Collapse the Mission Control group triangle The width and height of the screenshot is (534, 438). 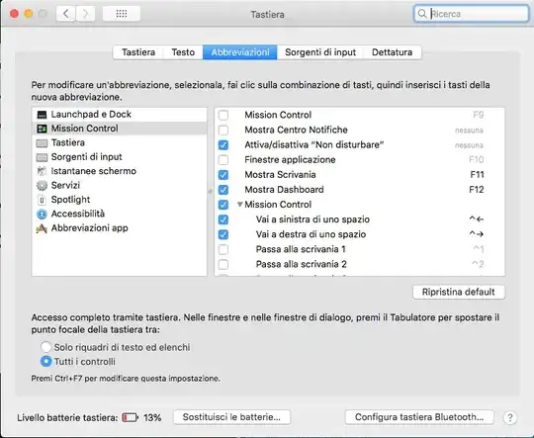(x=240, y=205)
